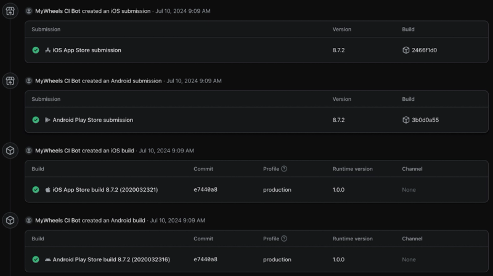Click the bot avatar in iOS submission header

tap(28, 11)
